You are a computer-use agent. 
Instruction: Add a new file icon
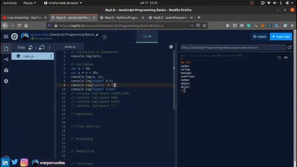(31, 47)
